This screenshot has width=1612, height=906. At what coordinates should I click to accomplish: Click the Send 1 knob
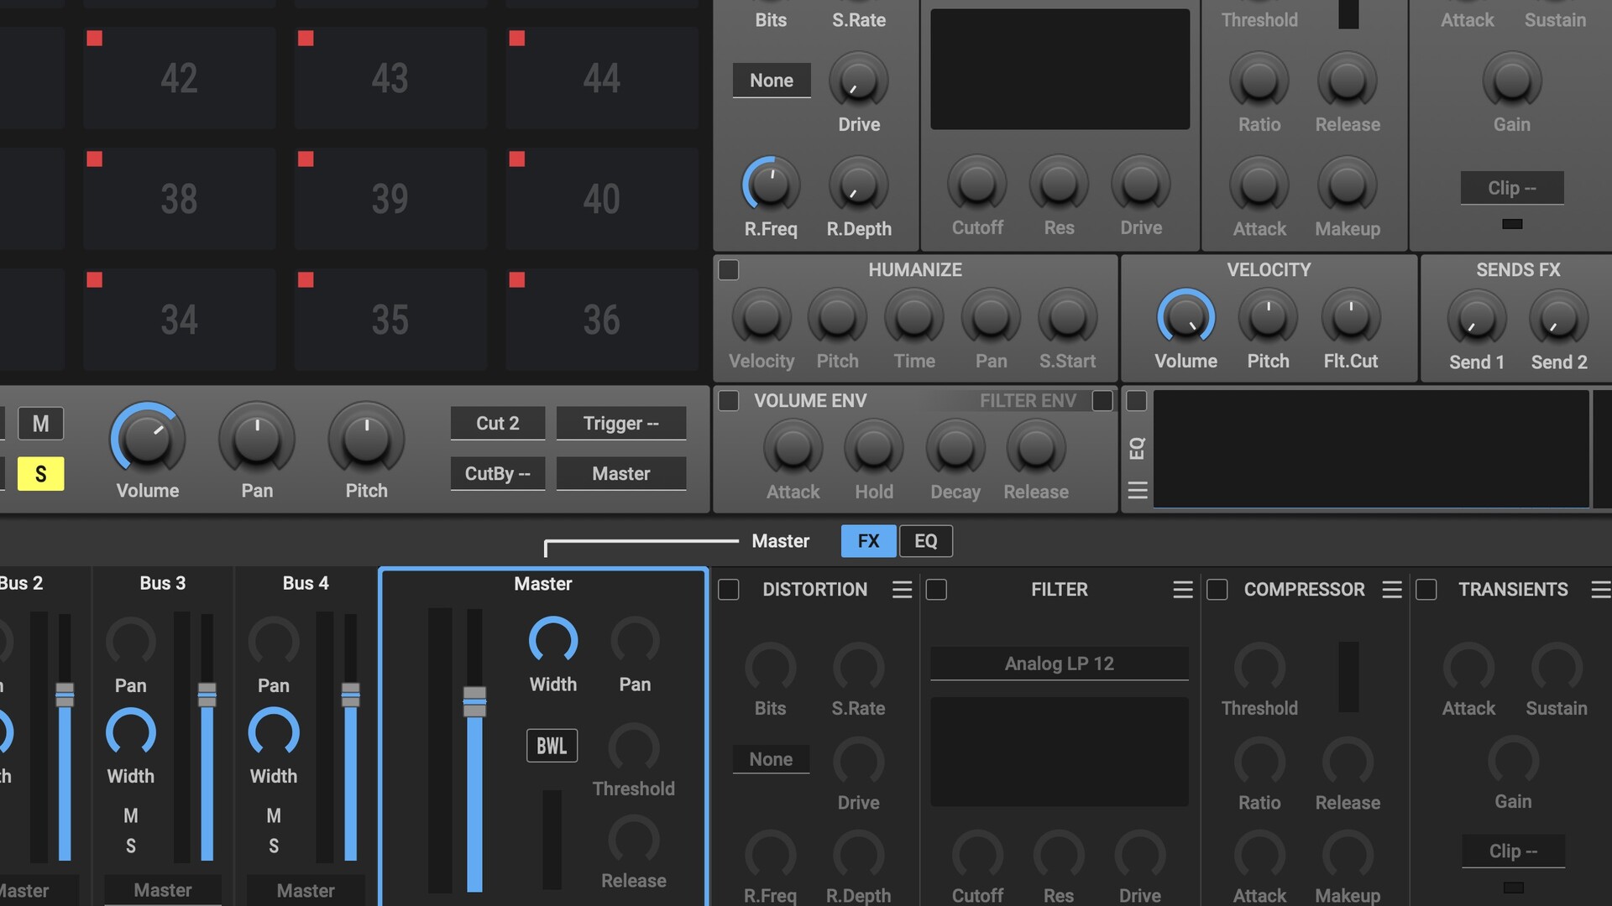coord(1476,319)
